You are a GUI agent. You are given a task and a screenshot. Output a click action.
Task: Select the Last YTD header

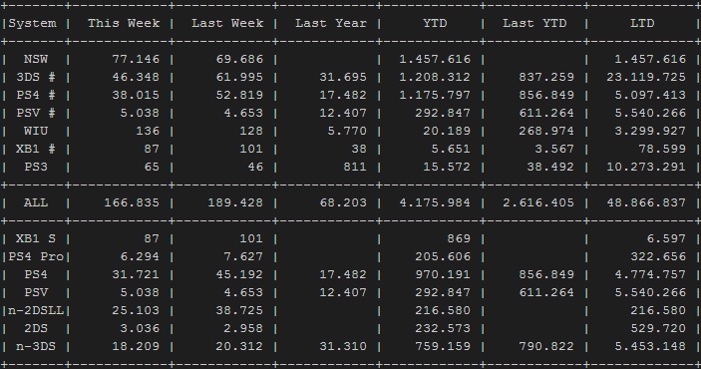pos(534,23)
